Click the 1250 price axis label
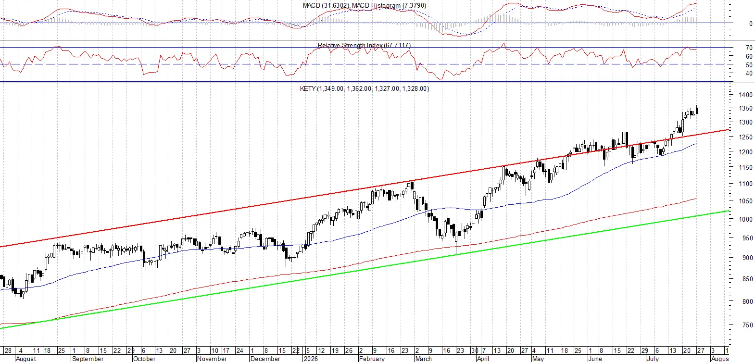The image size is (755, 362). [746, 137]
